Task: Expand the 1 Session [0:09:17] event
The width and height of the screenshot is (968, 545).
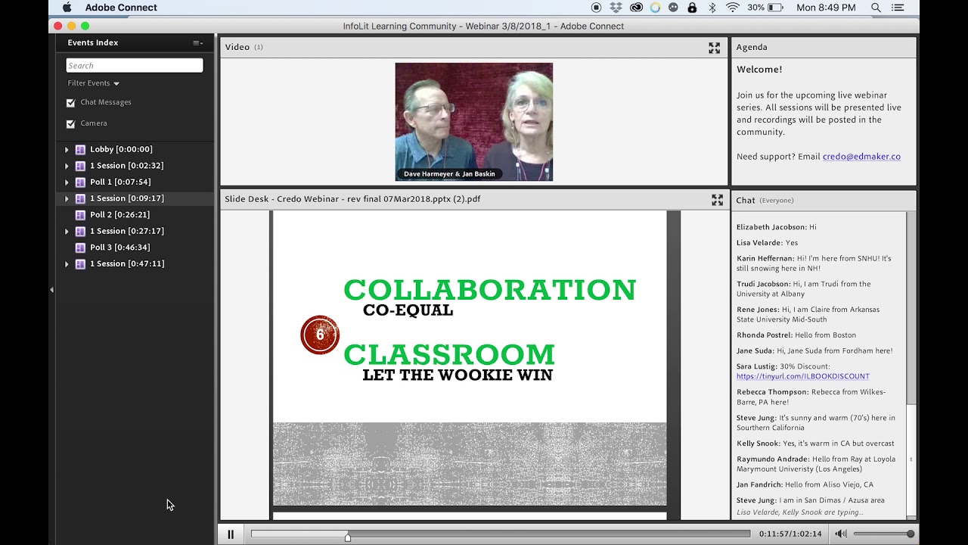Action: 67,199
